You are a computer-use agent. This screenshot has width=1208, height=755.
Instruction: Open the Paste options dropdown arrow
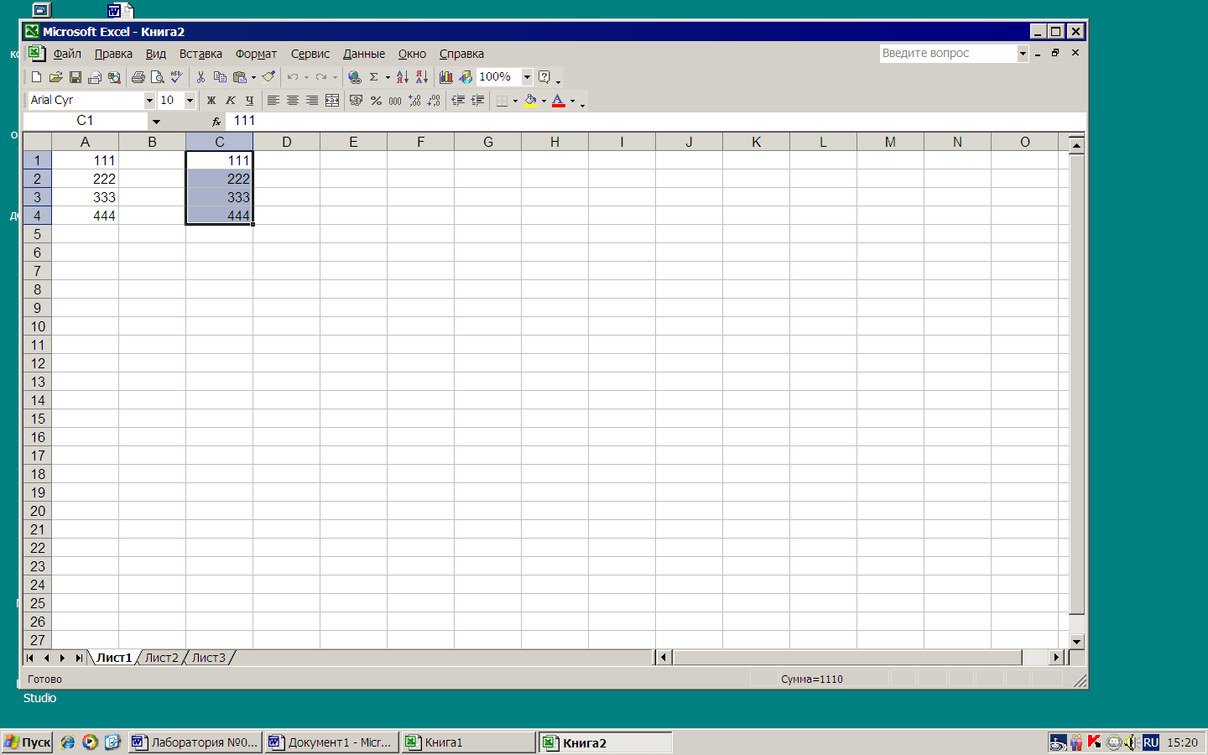click(x=253, y=77)
